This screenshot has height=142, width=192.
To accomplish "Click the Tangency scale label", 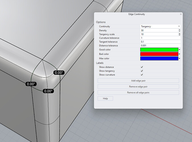I will 107,34.
